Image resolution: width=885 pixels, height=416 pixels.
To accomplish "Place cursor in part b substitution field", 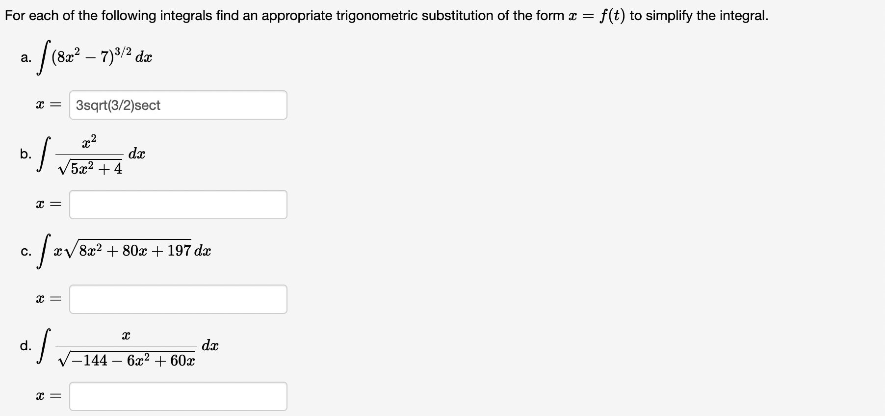I will [178, 205].
